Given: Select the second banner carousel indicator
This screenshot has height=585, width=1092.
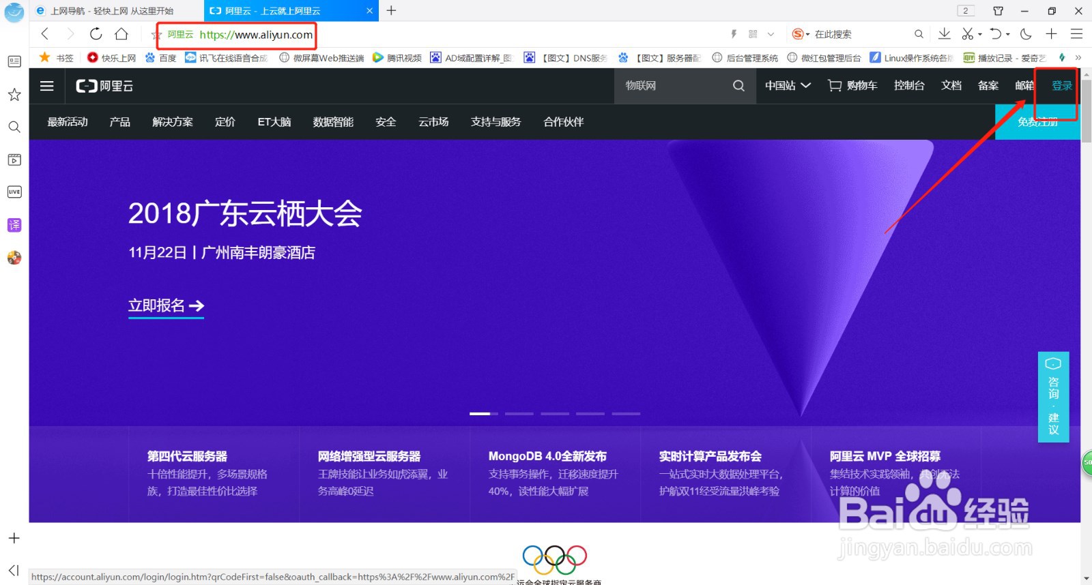Looking at the screenshot, I should (519, 414).
